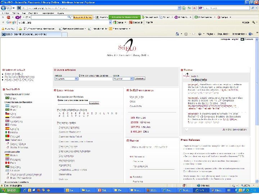Open the Ayuda menu
Screen dimensions: 259x194
pyautogui.click(x=60, y=13)
